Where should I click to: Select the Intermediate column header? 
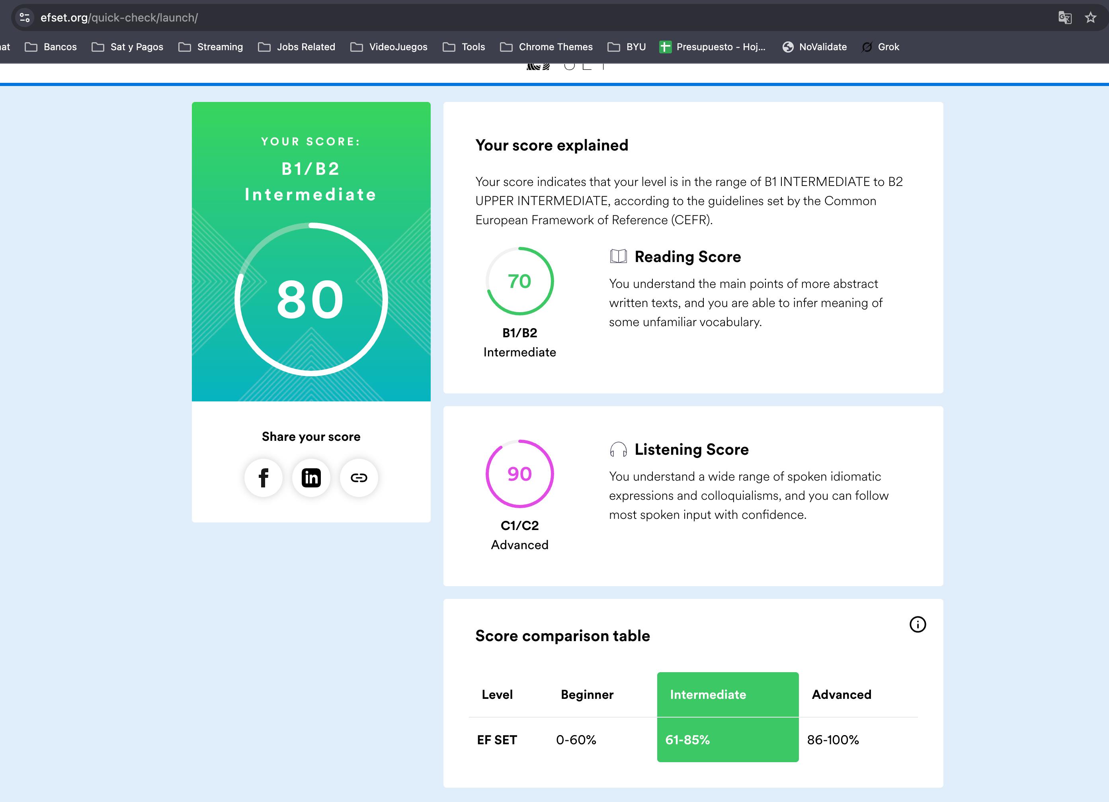click(x=727, y=694)
